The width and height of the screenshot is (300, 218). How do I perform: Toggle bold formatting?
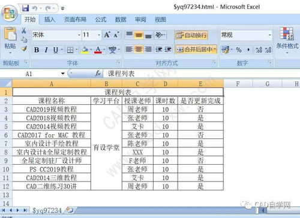[37, 50]
